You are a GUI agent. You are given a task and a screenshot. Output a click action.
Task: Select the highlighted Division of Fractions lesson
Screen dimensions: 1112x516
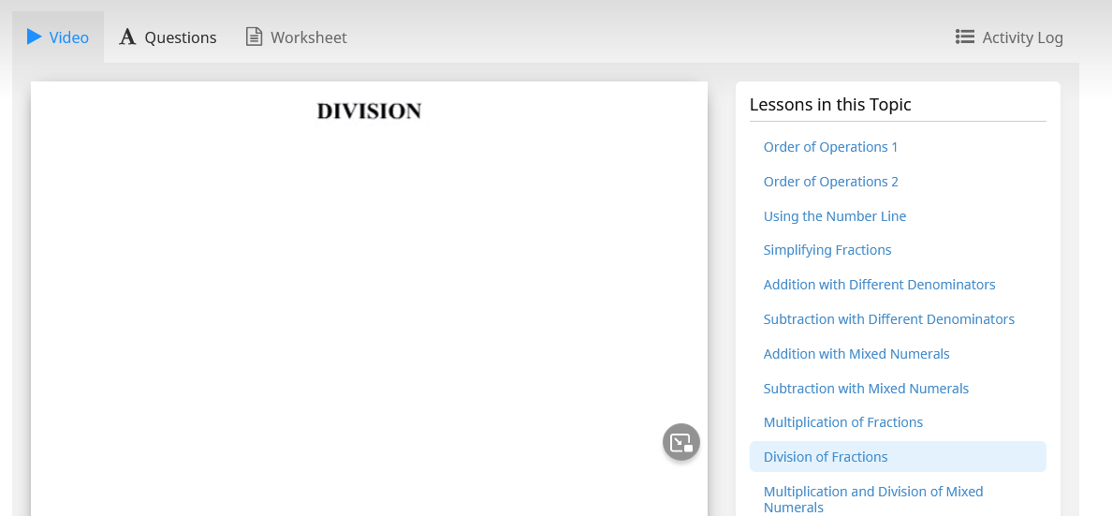click(x=826, y=457)
